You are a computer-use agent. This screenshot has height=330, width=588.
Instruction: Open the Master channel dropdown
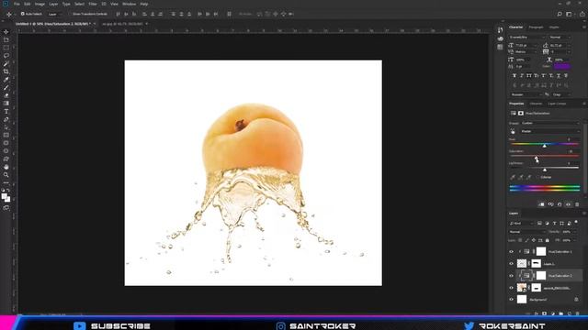[x=550, y=131]
